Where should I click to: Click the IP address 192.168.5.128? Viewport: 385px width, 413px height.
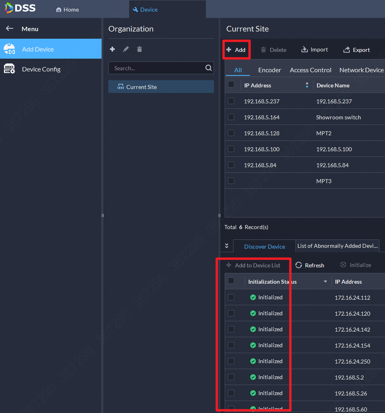click(261, 133)
